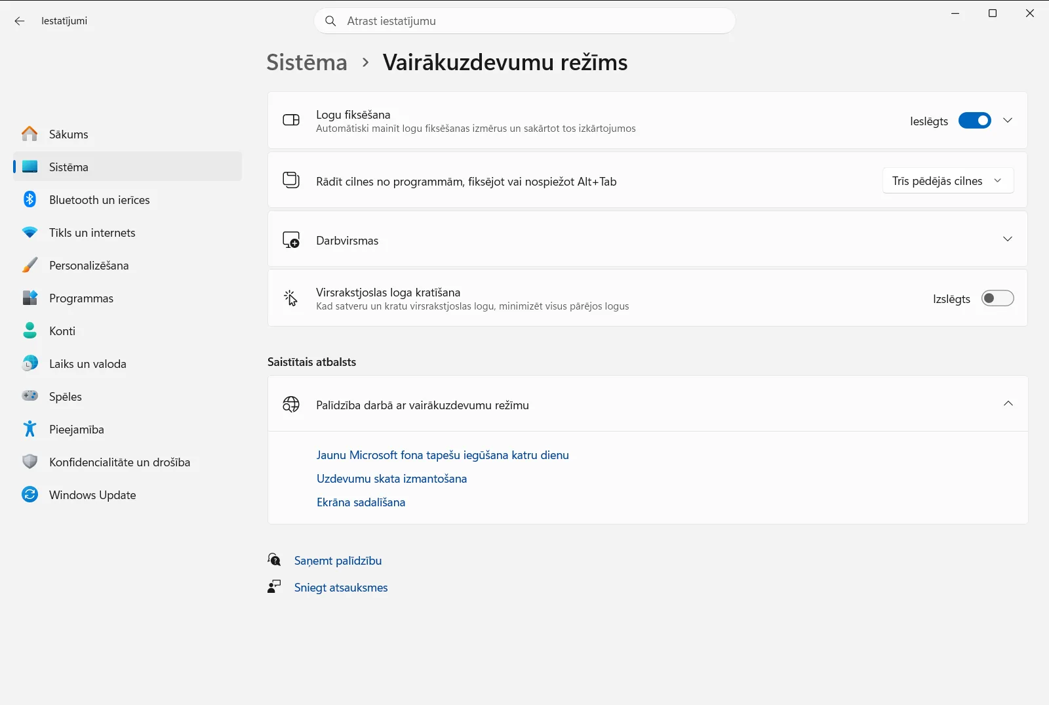Open the Ekrāna sadalīšana link
This screenshot has width=1049, height=705.
click(361, 502)
